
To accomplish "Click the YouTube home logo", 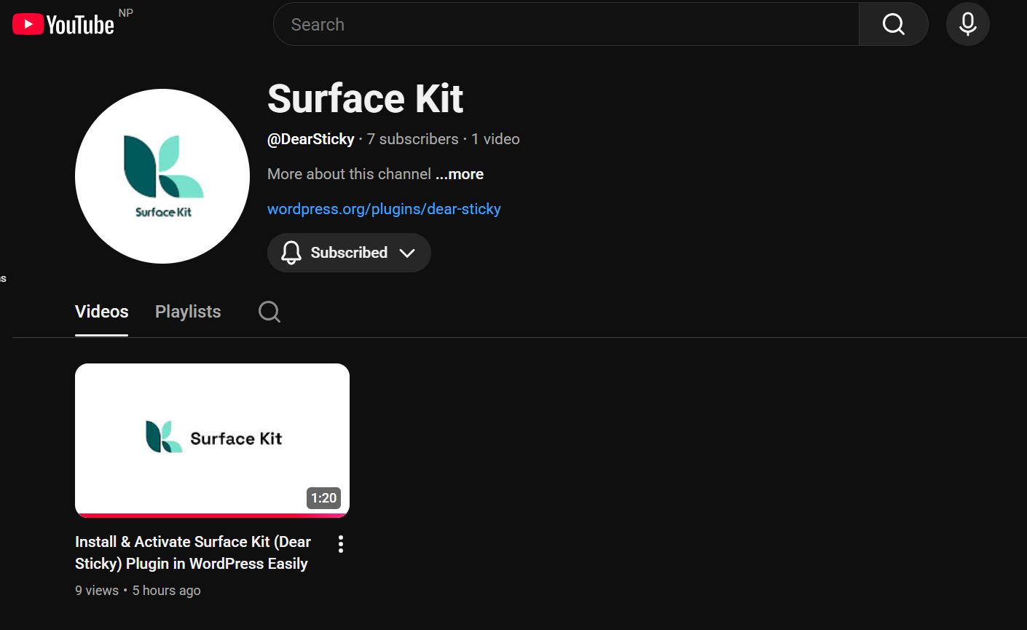I will [64, 25].
